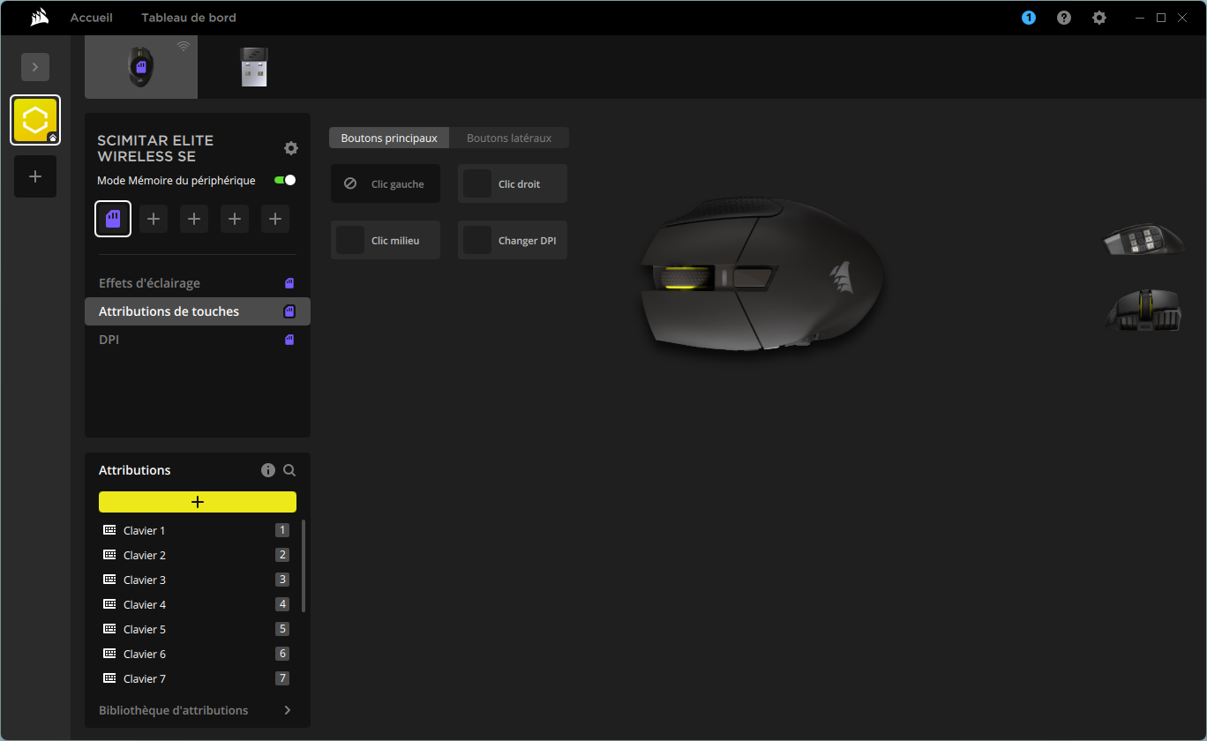Image resolution: width=1207 pixels, height=741 pixels.
Task: Open Attributions de touches section
Action: click(198, 311)
